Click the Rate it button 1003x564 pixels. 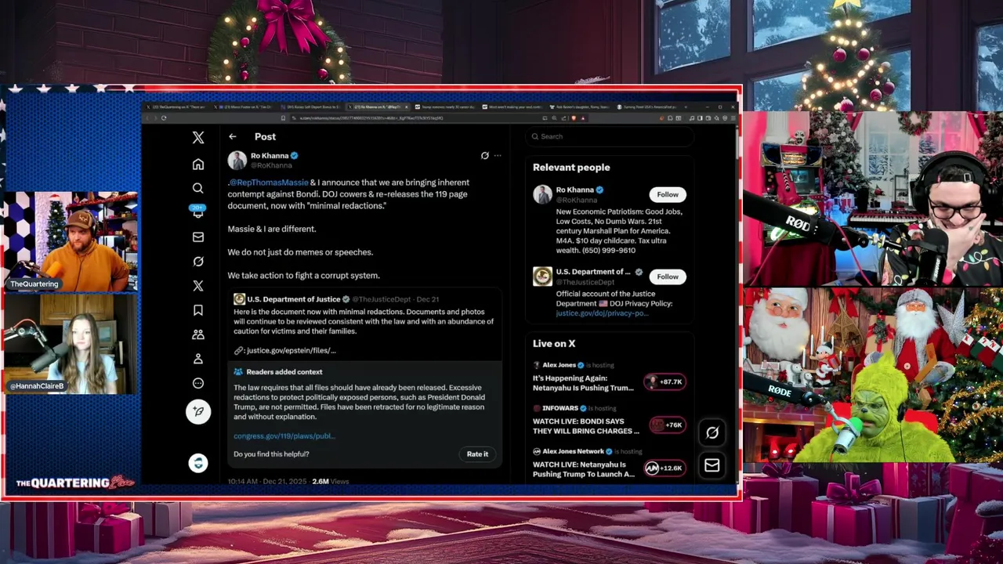477,454
